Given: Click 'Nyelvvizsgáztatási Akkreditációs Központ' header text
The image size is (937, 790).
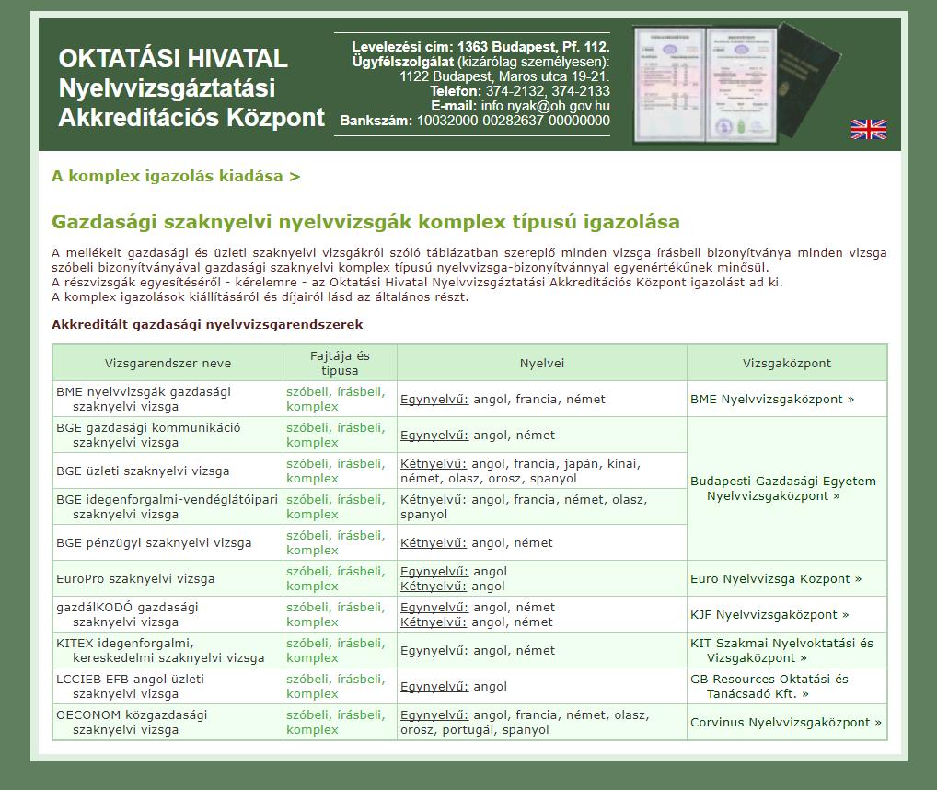Looking at the screenshot, I should (191, 103).
